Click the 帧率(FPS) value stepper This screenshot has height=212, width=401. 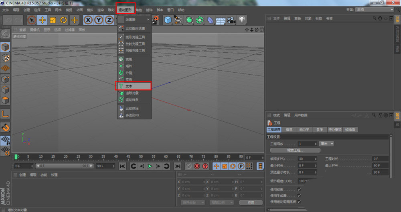pyautogui.click(x=316, y=159)
